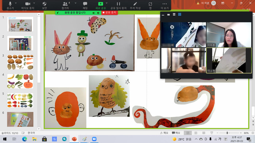
Task: Switch video panel to strip view
Action: coord(174,15)
